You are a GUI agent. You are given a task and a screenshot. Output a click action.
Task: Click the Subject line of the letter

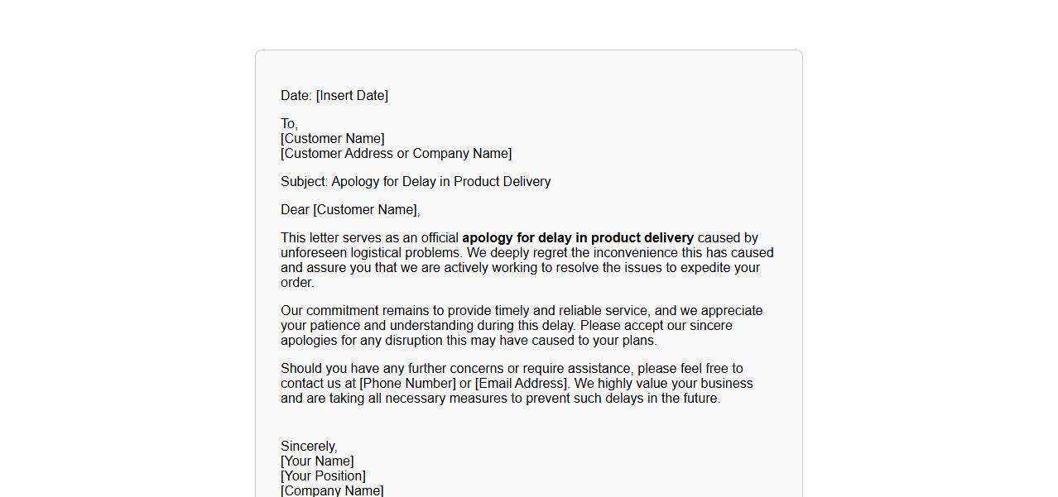pos(415,182)
